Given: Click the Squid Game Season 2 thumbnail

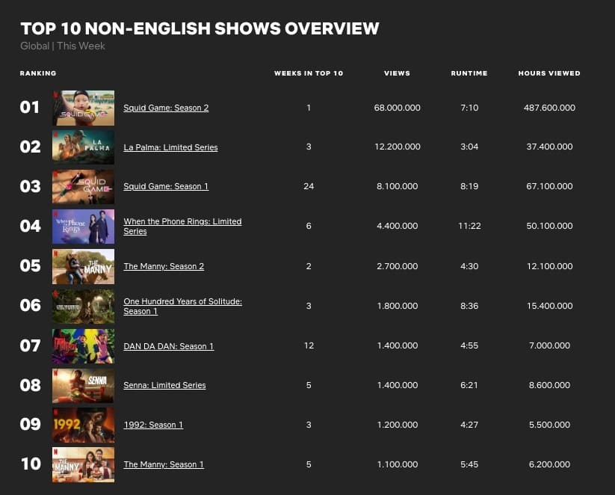Looking at the screenshot, I should (x=84, y=108).
